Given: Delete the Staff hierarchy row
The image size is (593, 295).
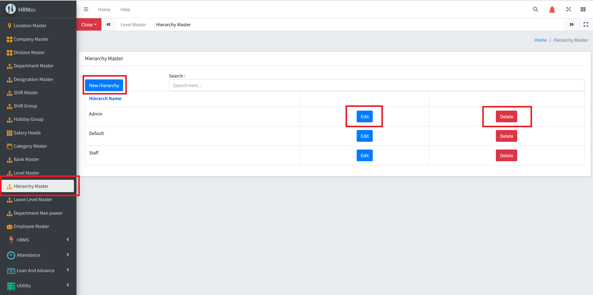Looking at the screenshot, I should (506, 156).
